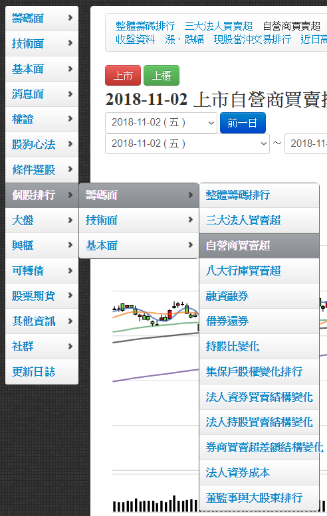The image size is (327, 516).
Task: Choose highlighted 自營商買賣超 in the flyout menu
Action: (x=259, y=246)
